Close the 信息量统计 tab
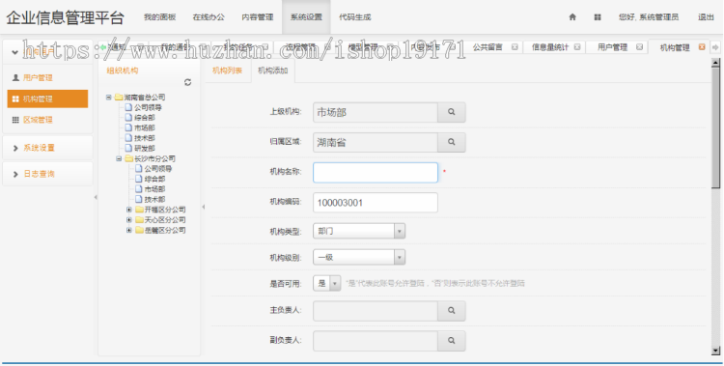The image size is (724, 366). pos(577,47)
